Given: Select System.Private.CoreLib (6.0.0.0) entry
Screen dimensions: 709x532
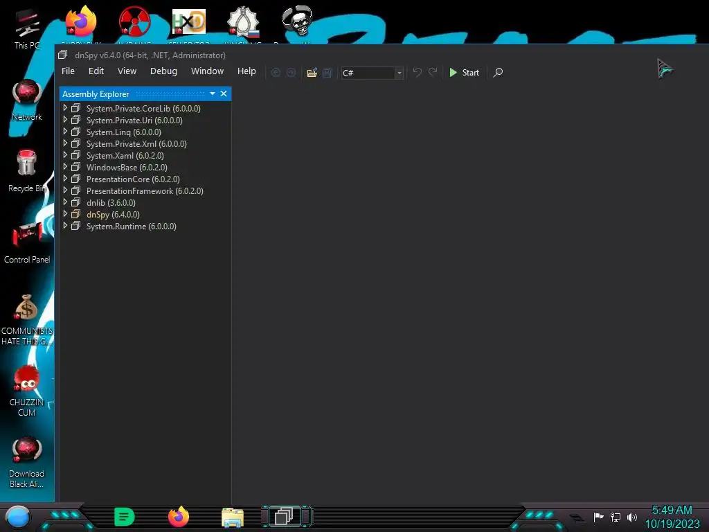Looking at the screenshot, I should click(x=143, y=109).
